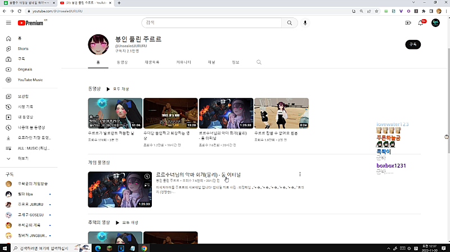Screen dimensions: 450x252
Task: Open the 0:24 duration video thumbnail
Action: click(281, 113)
